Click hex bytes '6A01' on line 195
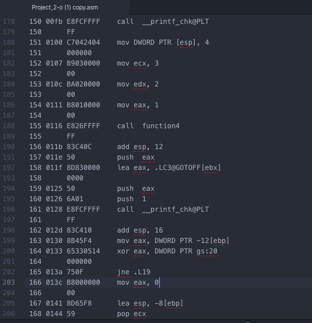Viewport: 312px width, 323px height. point(75,199)
